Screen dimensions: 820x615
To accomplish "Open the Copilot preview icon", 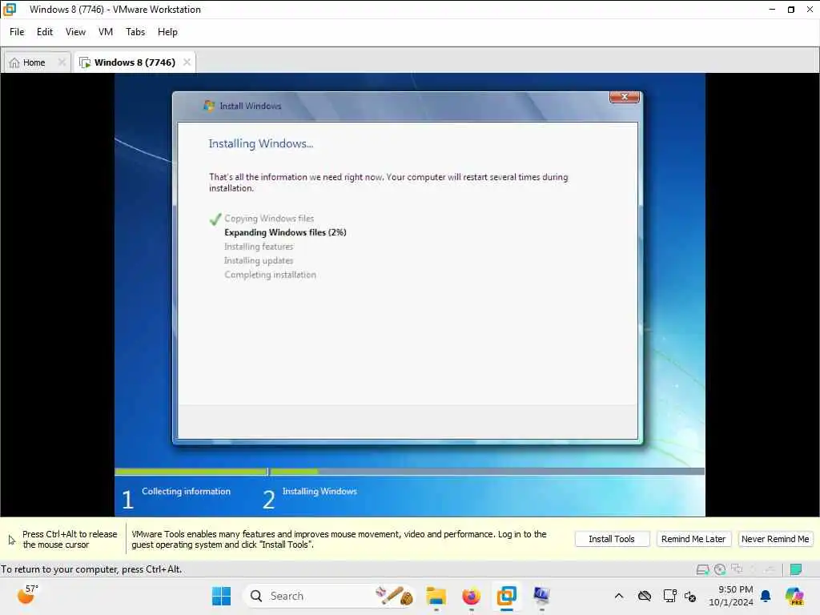I will pyautogui.click(x=794, y=596).
